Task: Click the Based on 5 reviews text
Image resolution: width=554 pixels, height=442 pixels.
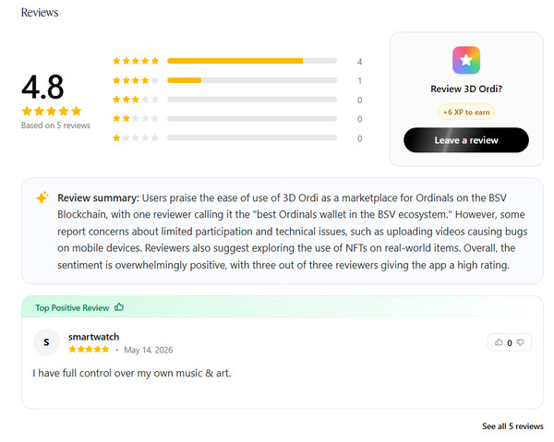Action: point(55,125)
